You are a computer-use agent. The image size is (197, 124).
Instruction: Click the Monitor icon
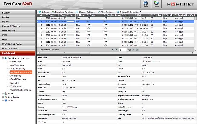tap(6, 100)
